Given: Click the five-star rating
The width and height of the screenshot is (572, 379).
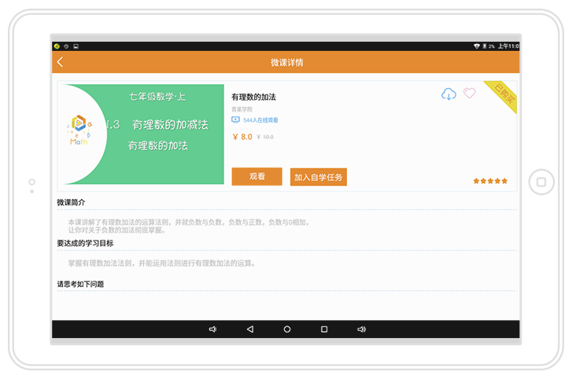Looking at the screenshot, I should pos(490,181).
